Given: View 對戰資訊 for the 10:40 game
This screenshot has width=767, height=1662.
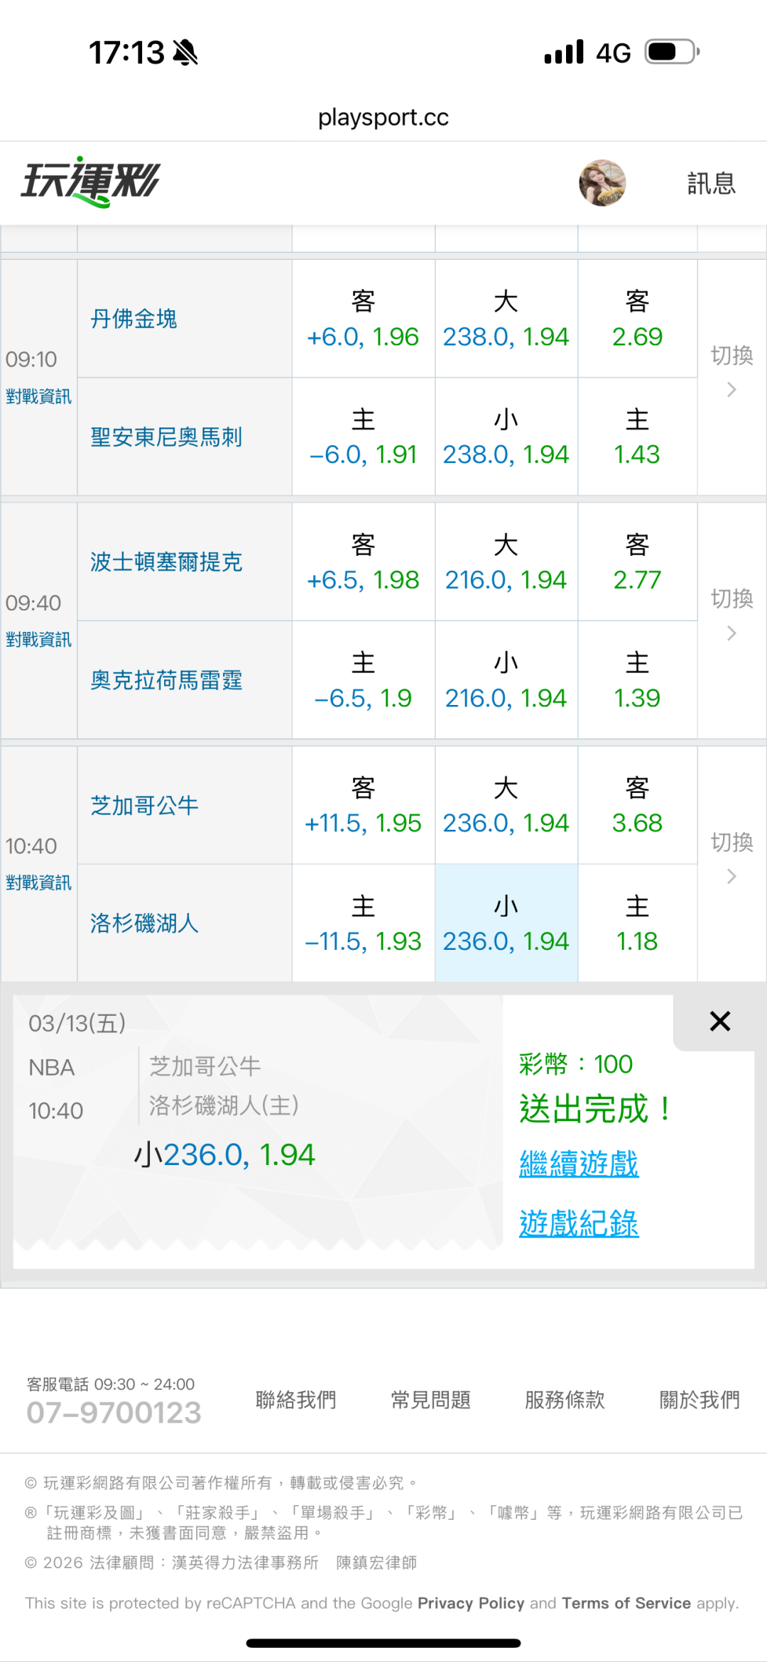Looking at the screenshot, I should click(x=38, y=883).
